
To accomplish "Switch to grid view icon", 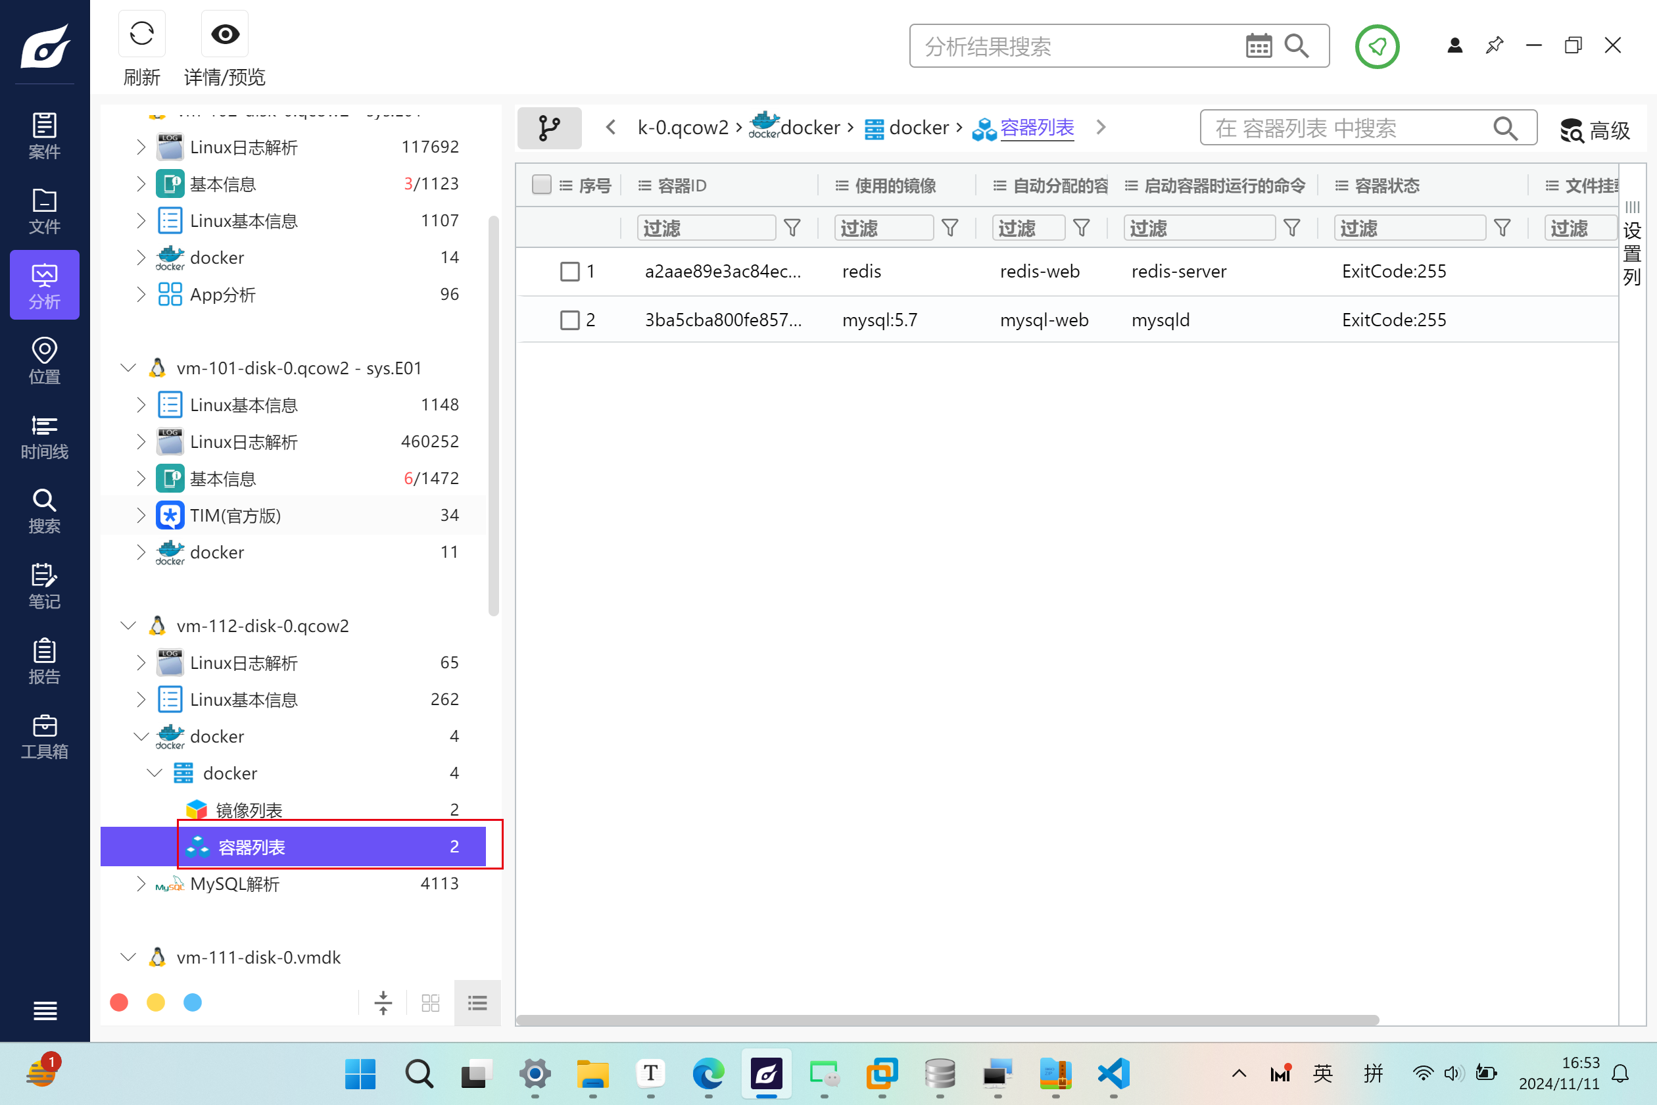I will point(431,1002).
